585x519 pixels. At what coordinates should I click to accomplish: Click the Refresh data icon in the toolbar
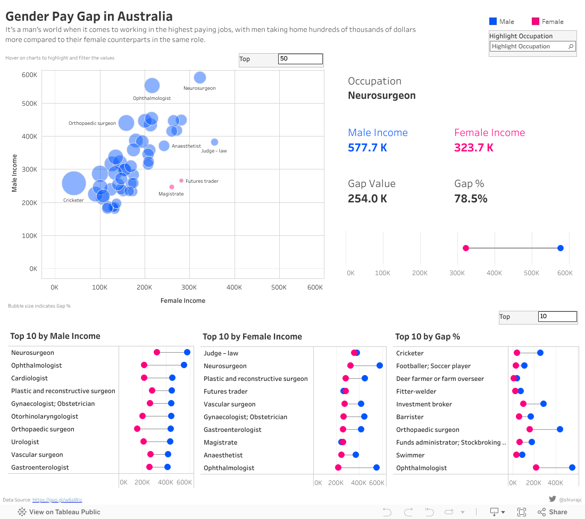tap(448, 512)
